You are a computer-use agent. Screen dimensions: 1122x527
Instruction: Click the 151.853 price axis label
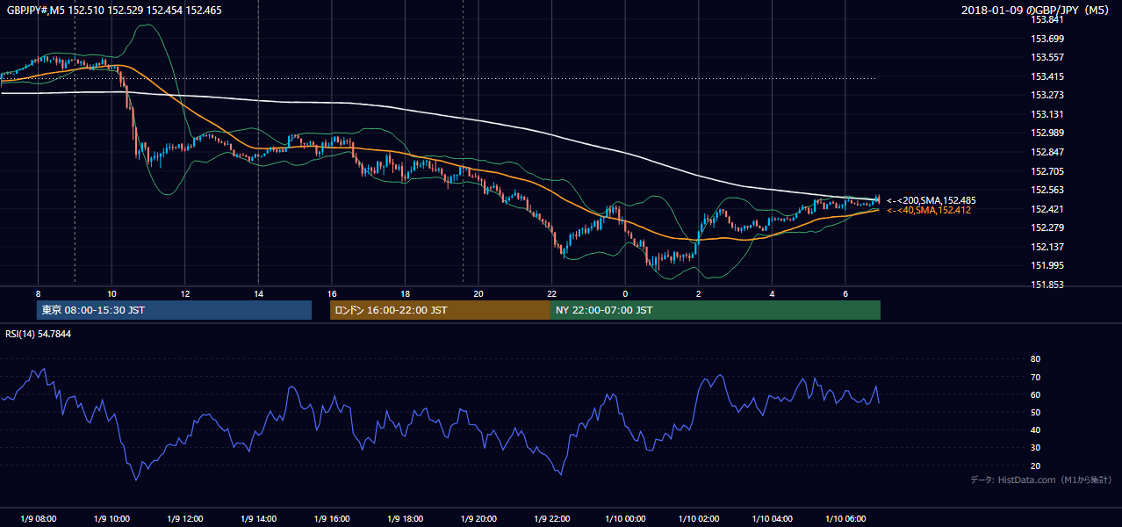(1046, 285)
